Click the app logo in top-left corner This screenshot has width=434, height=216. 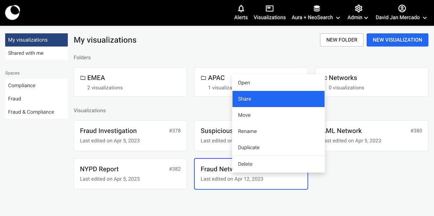click(x=12, y=13)
